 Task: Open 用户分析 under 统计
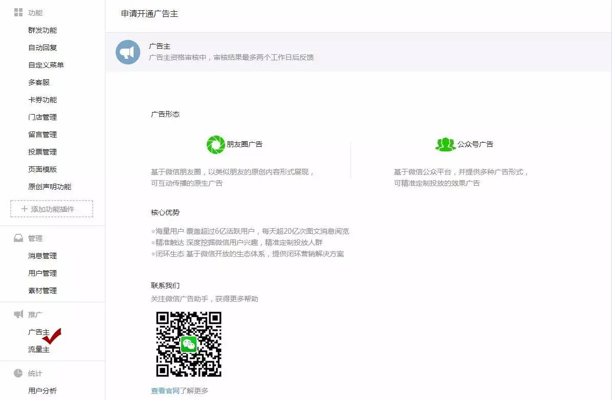[42, 391]
